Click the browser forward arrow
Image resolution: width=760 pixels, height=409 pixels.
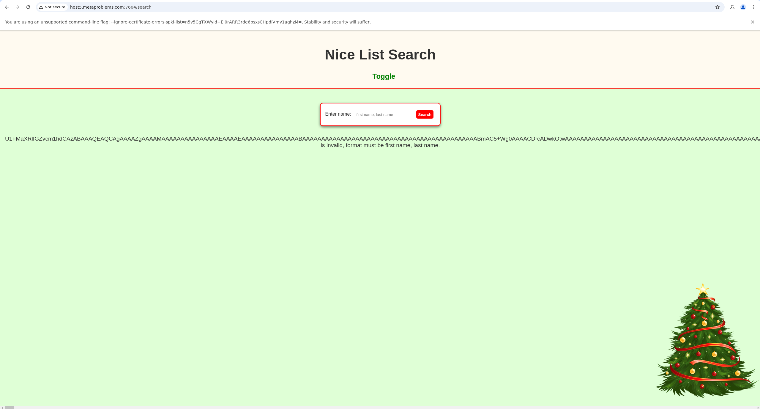[x=18, y=7]
